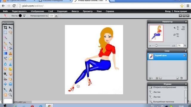Click the Navigator zoom slider handle
This screenshot has height=107, width=191.
pos(156,45)
